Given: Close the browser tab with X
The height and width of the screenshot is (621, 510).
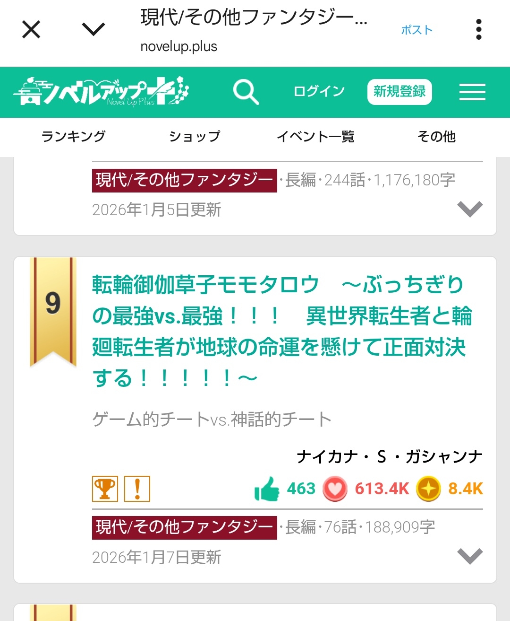Looking at the screenshot, I should point(31,30).
